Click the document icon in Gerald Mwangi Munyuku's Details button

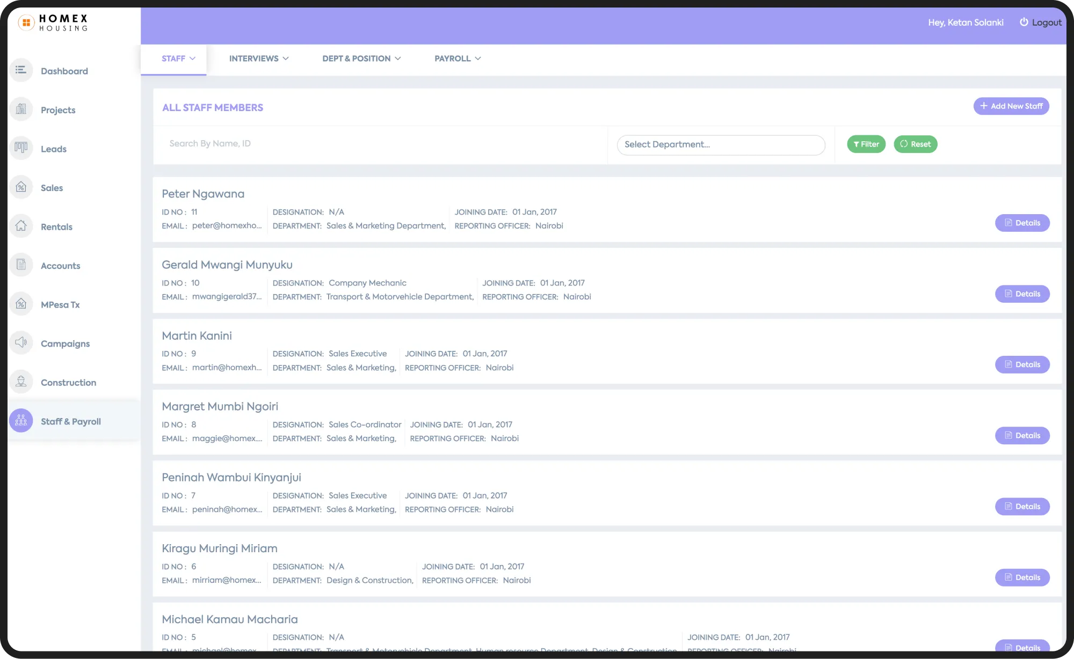click(x=1008, y=294)
